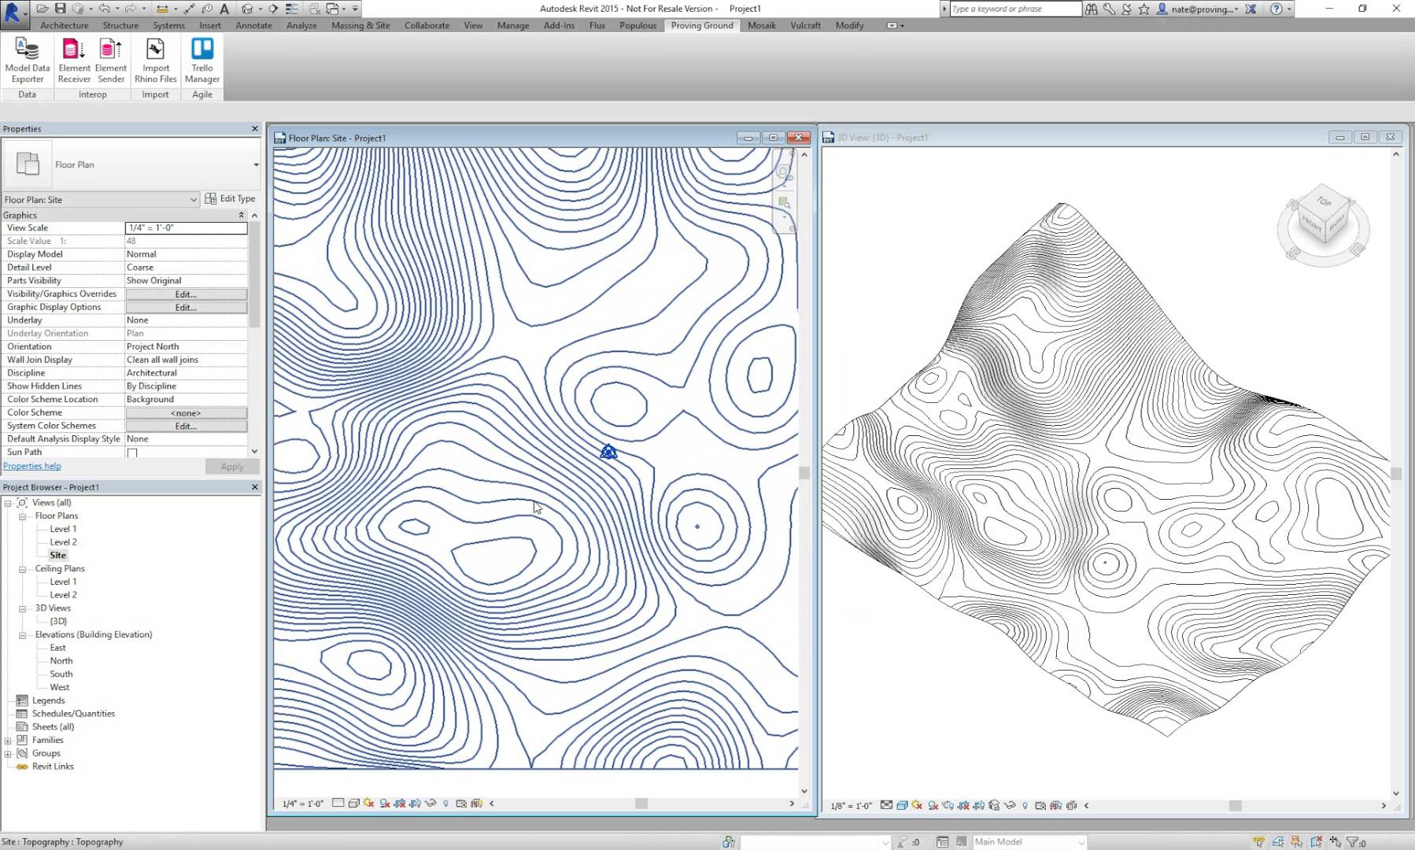
Task: Click Edit for Visibility/Graphics Overrides
Action: pos(186,294)
